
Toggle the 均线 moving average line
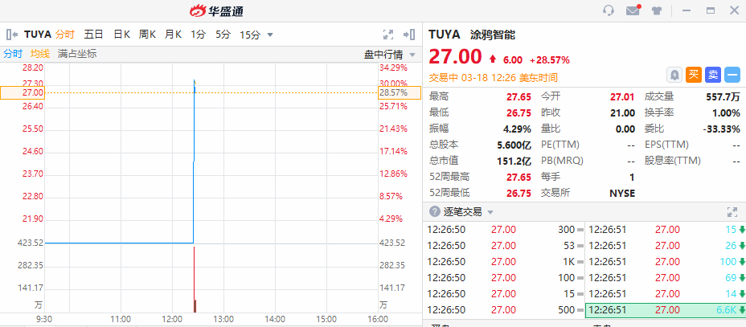[x=40, y=54]
